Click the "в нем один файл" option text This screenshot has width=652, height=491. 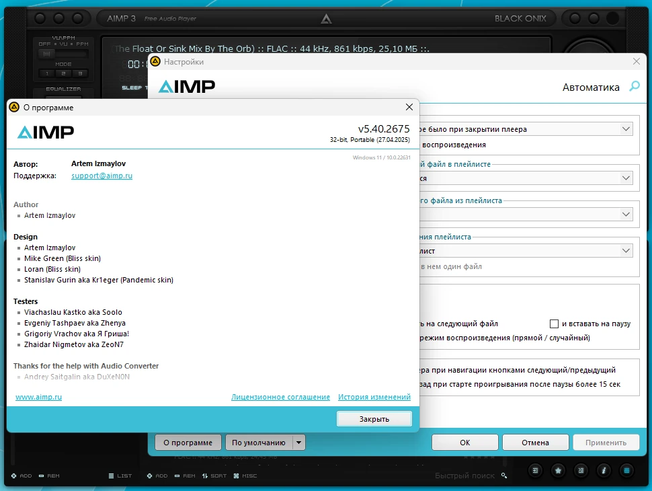451,266
